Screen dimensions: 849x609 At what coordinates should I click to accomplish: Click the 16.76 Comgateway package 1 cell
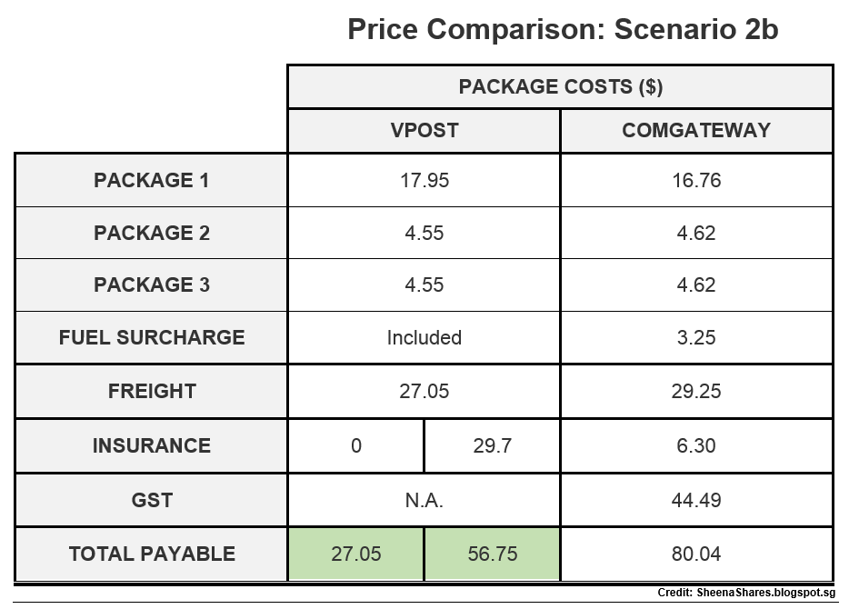pos(696,180)
